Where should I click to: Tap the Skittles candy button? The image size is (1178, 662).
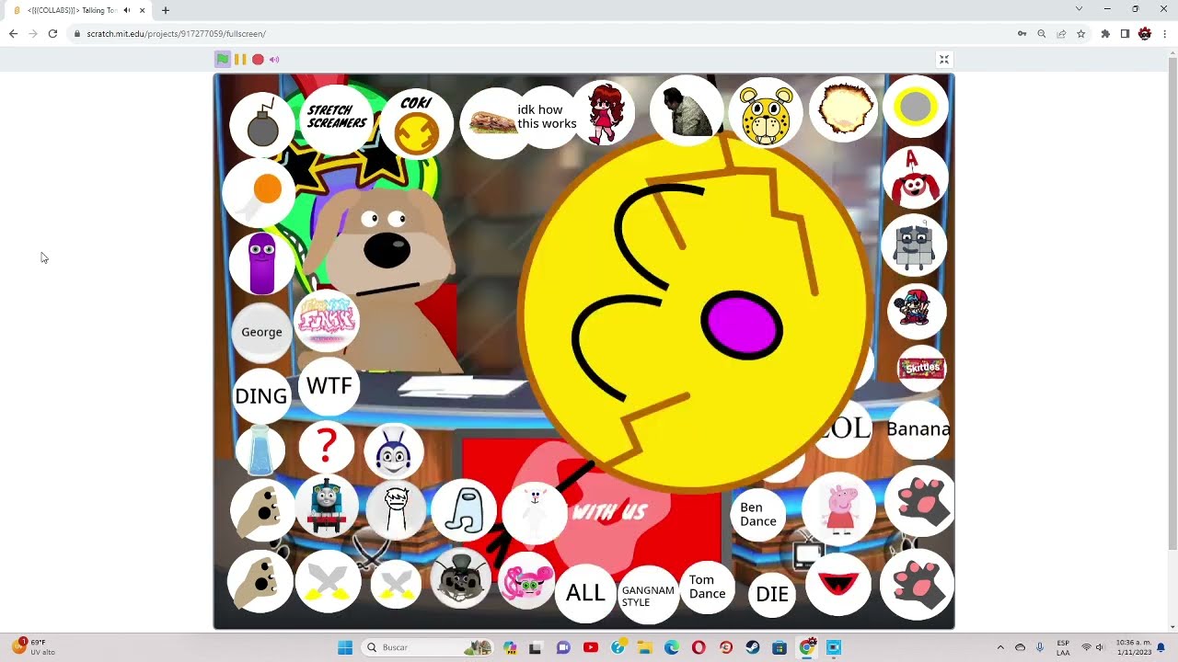point(921,368)
